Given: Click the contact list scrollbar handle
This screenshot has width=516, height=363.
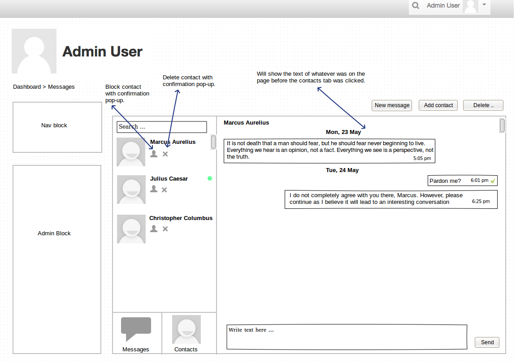Looking at the screenshot, I should (x=213, y=142).
